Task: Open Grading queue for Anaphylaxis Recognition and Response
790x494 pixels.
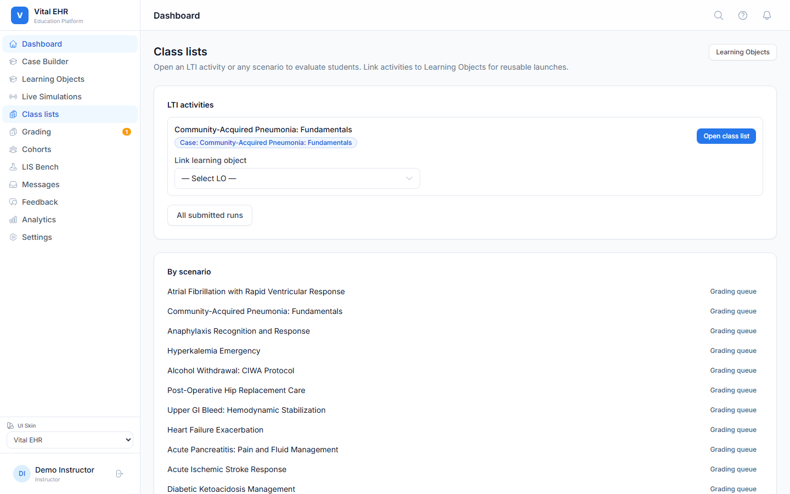Action: click(733, 331)
